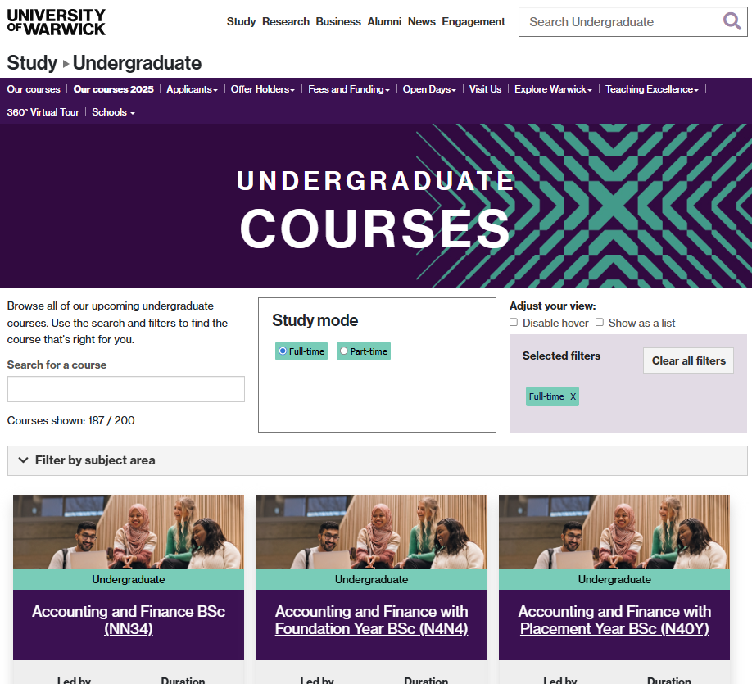Open the Business navigation link
Image resolution: width=752 pixels, height=684 pixels.
[338, 21]
